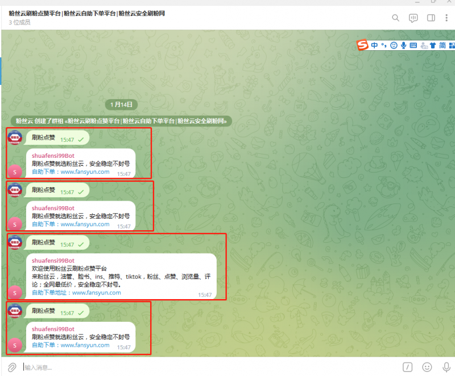Click the Sogou S logo on the IME toolbar
Viewport: 455px width, 376px height.
point(362,45)
